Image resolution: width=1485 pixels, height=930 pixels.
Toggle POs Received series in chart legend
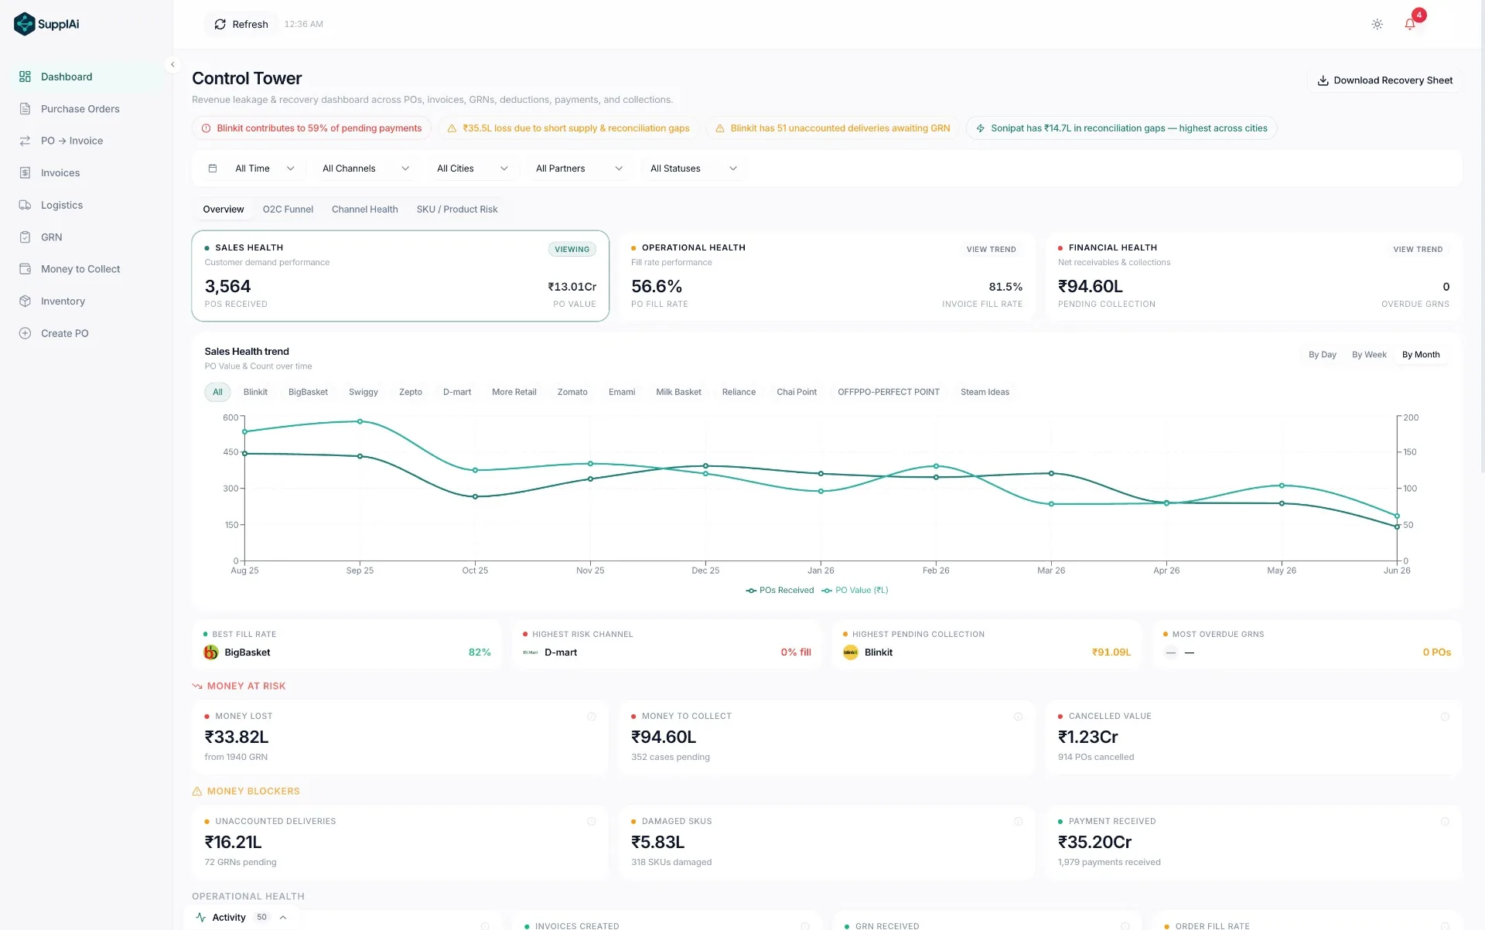click(x=780, y=591)
